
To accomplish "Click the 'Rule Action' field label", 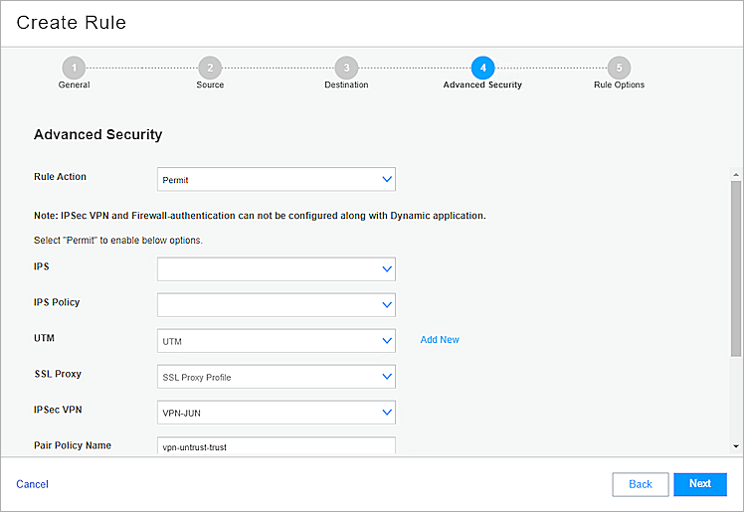I will pyautogui.click(x=60, y=177).
